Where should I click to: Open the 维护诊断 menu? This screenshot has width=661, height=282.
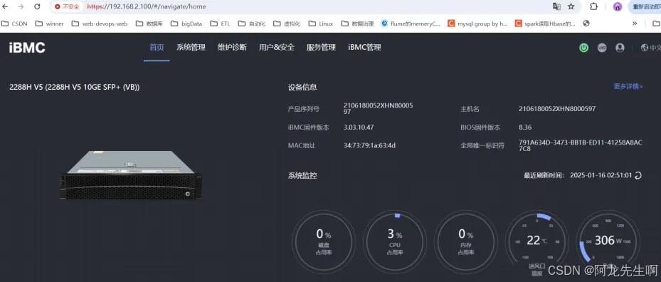click(x=232, y=47)
